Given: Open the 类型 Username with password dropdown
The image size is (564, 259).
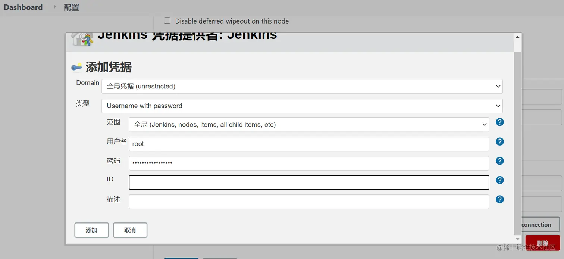Looking at the screenshot, I should pyautogui.click(x=302, y=106).
